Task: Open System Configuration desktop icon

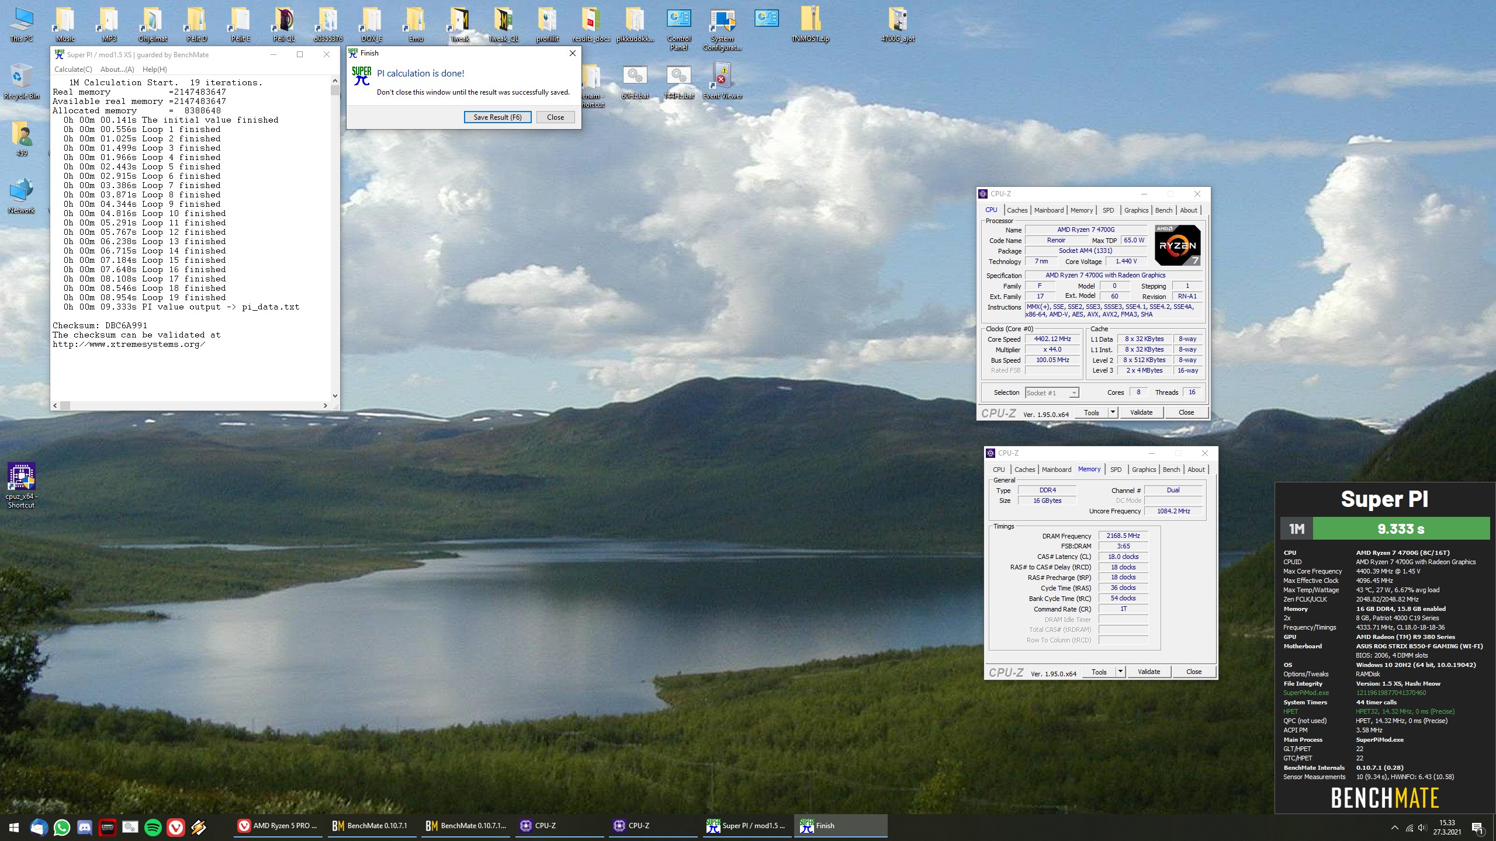Action: point(722,29)
